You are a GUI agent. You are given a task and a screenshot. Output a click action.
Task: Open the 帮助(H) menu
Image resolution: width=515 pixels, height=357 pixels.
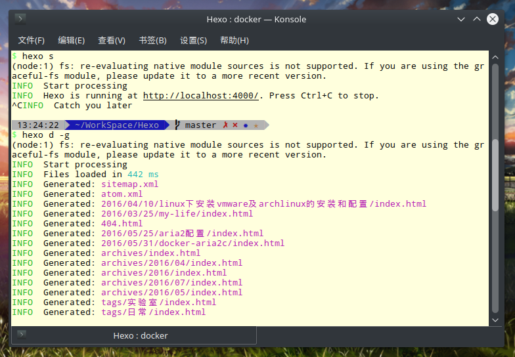click(x=234, y=41)
